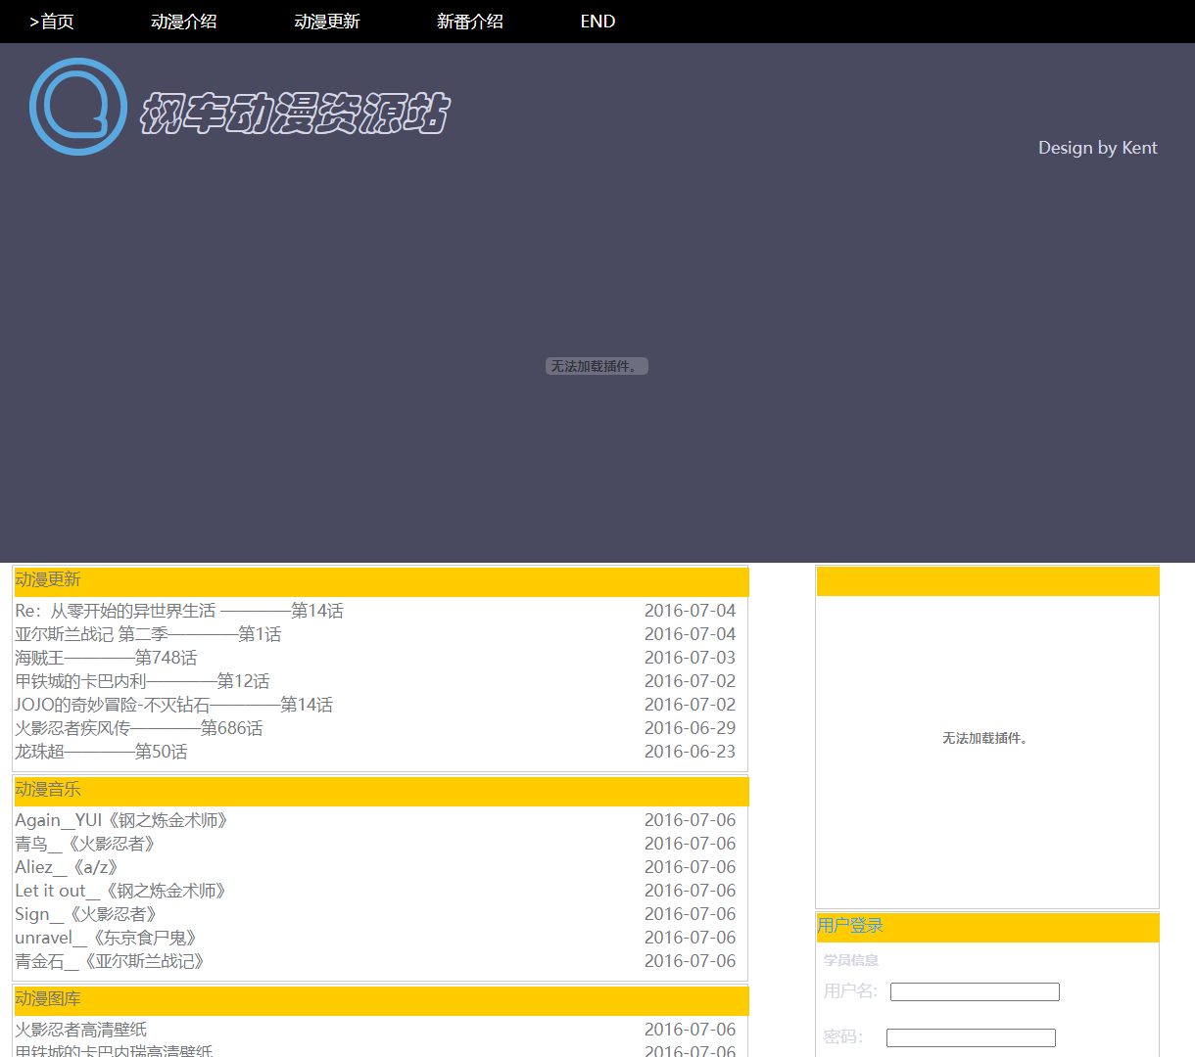The height and width of the screenshot is (1057, 1195).
Task: Click the 用户名 input field
Action: coord(975,992)
